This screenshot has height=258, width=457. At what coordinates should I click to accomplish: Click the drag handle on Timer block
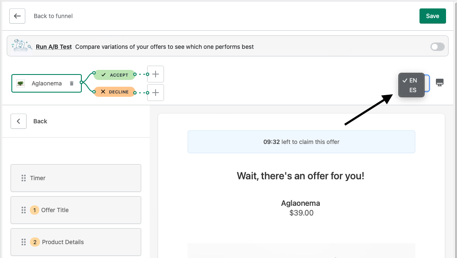(x=24, y=178)
